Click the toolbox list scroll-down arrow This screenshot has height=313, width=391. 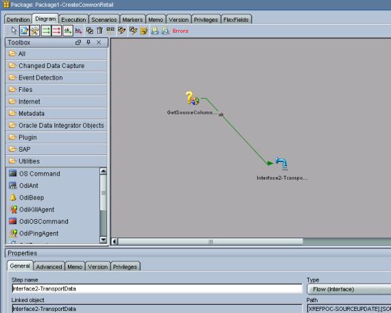[x=103, y=240]
